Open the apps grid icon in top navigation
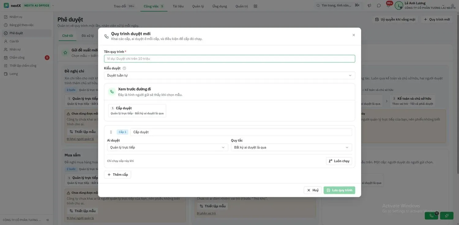459x225 pixels. coord(256,6)
